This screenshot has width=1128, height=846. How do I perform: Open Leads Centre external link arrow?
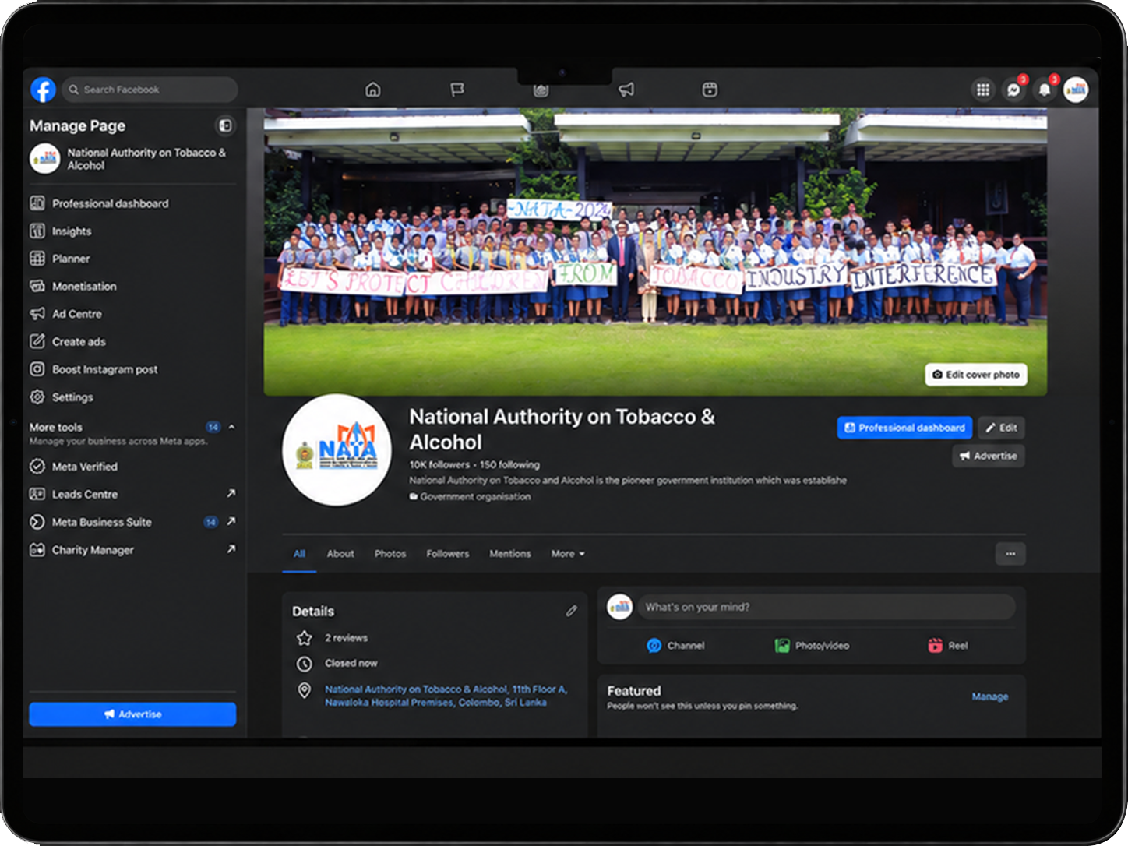click(x=231, y=493)
